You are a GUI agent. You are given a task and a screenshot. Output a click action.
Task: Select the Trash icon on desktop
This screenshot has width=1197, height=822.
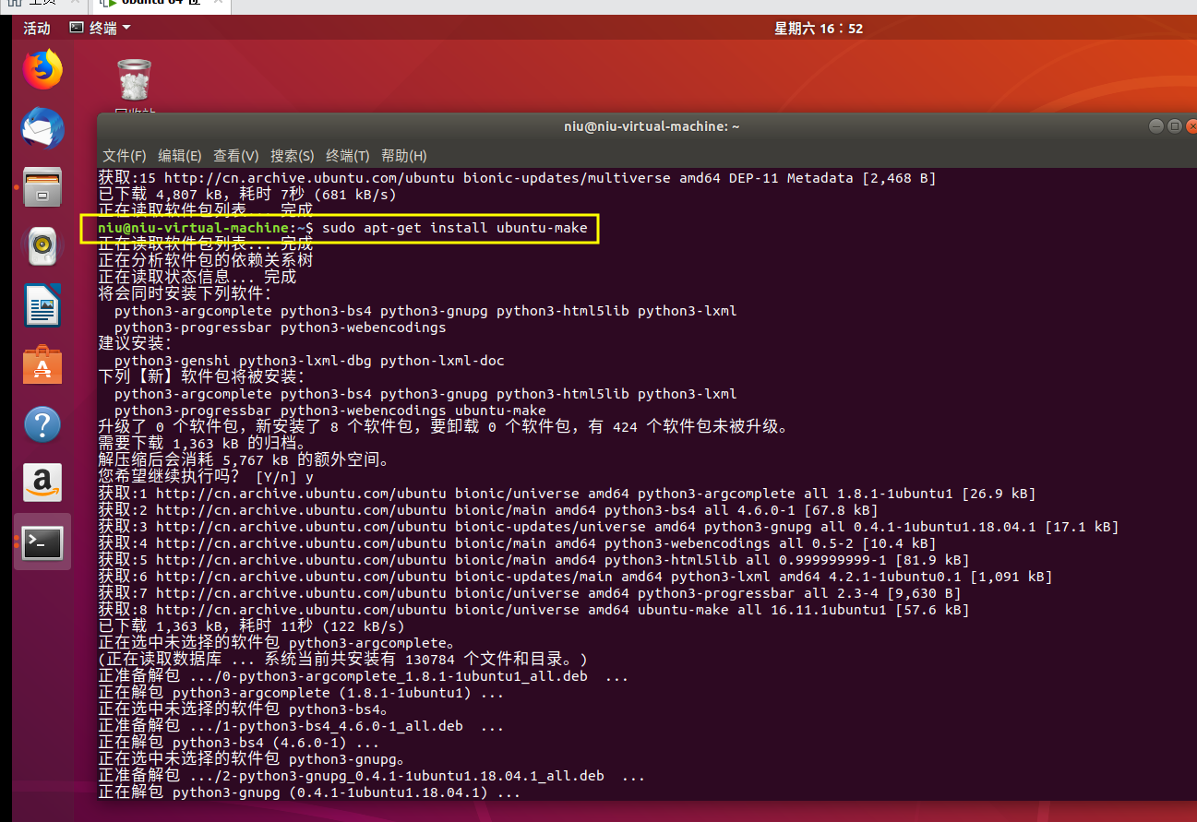[135, 80]
